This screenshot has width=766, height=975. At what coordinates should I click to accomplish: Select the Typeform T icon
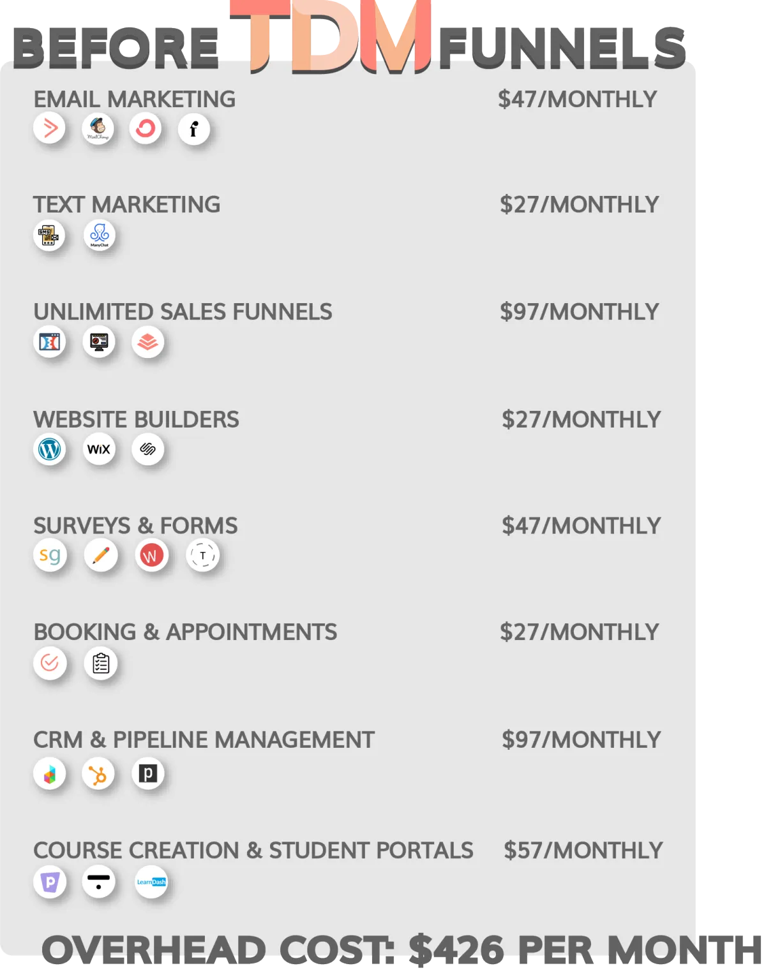203,555
